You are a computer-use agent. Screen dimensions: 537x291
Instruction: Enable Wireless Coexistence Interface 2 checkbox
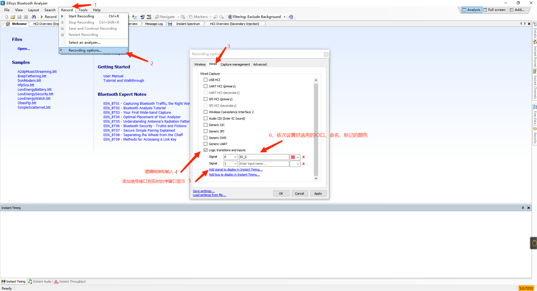[205, 112]
